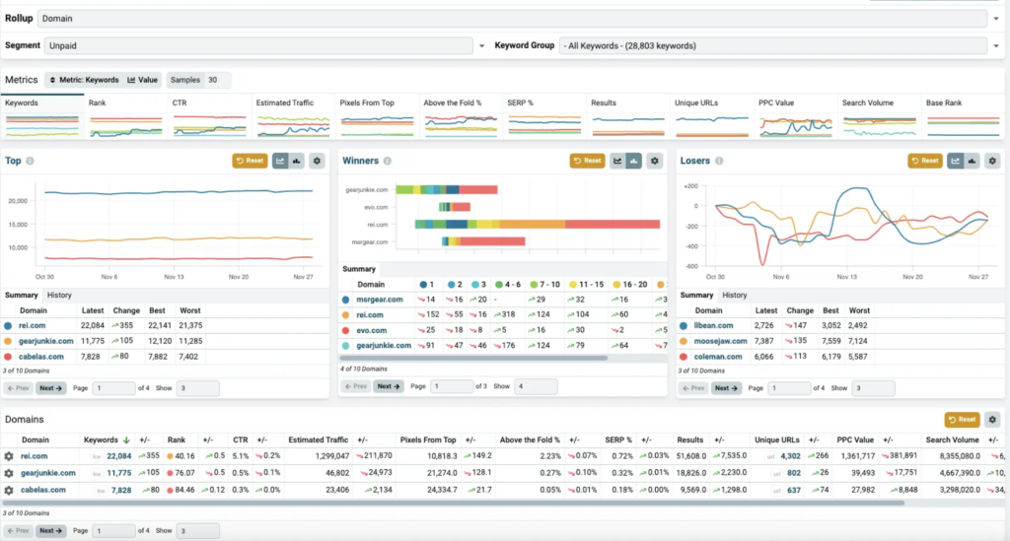
Task: Select bar chart in Losers panel
Action: tap(972, 161)
